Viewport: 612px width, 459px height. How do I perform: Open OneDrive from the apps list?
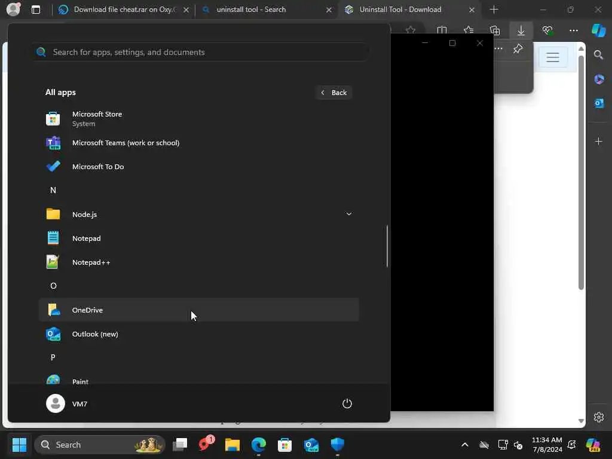(198, 310)
